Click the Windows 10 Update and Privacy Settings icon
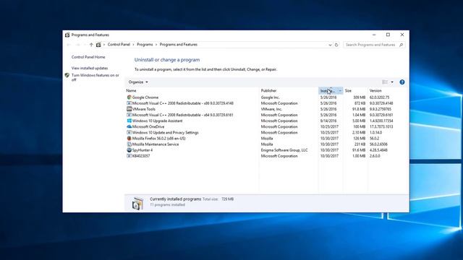 coord(129,133)
